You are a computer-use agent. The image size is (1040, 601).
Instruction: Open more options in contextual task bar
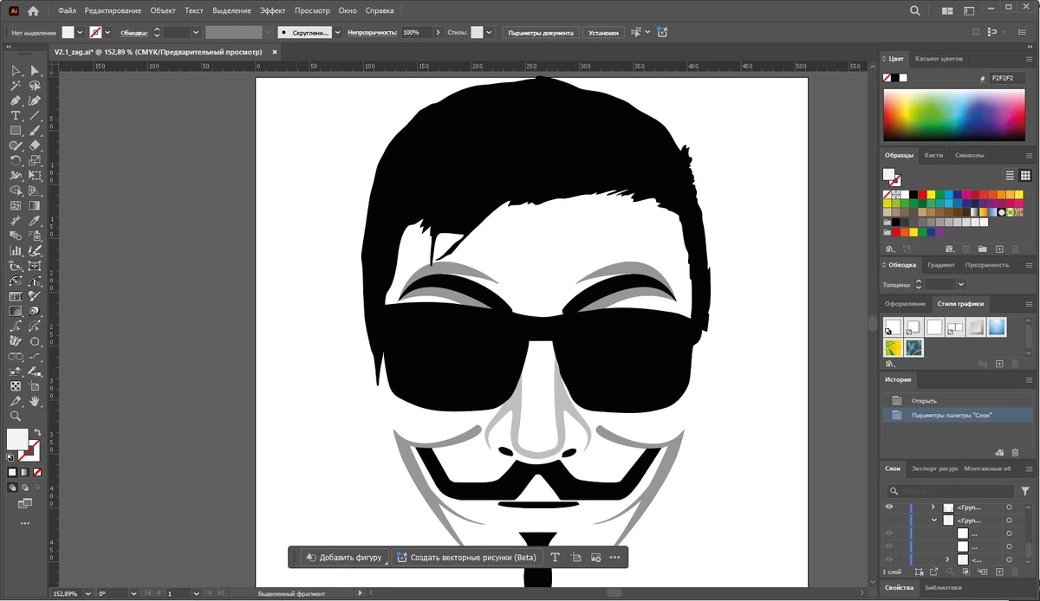614,557
